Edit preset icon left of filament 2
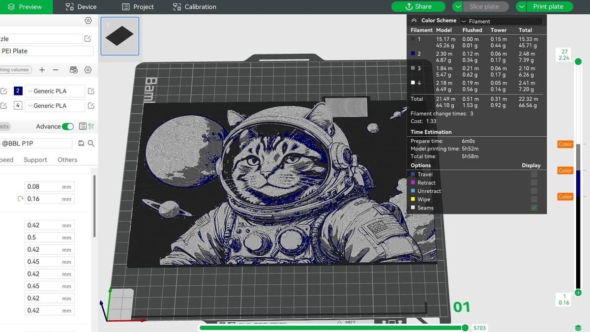The width and height of the screenshot is (590, 332). point(3,91)
